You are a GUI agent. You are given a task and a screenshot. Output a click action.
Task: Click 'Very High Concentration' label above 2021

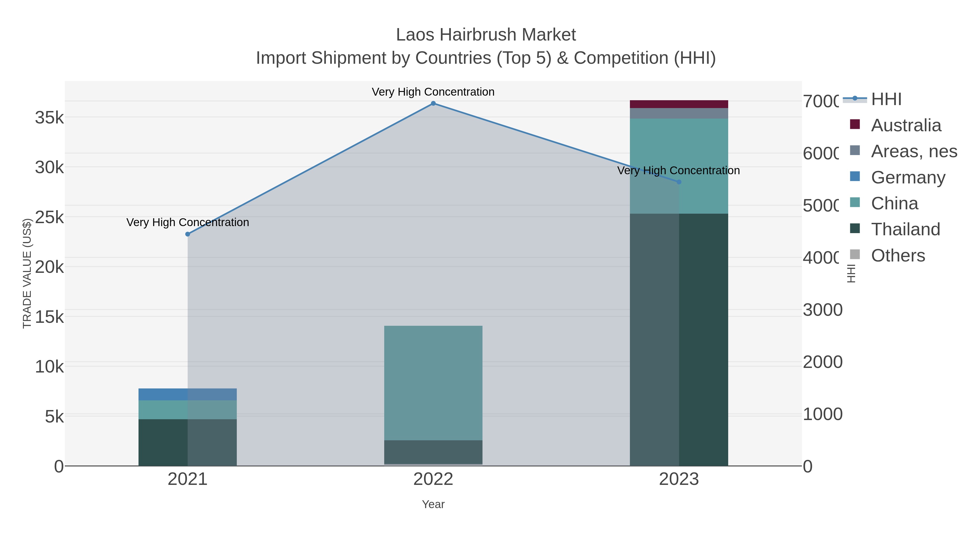click(188, 222)
